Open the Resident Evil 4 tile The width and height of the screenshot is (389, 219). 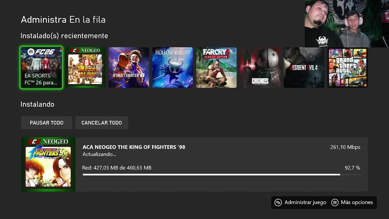click(304, 68)
